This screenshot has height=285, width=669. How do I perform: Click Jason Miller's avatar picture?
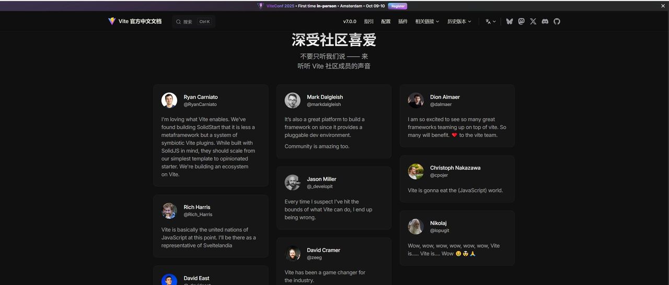(x=293, y=183)
